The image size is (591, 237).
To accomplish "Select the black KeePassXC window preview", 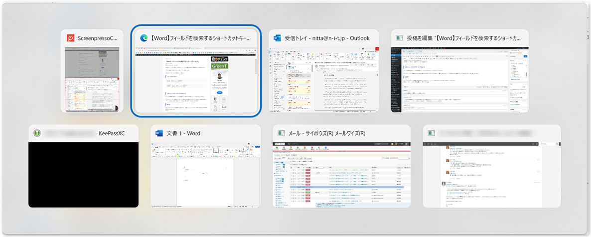I will [x=83, y=175].
